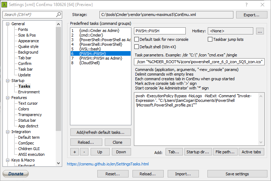Click the ConEmu lambda icon in title bar

(x=4, y=5)
